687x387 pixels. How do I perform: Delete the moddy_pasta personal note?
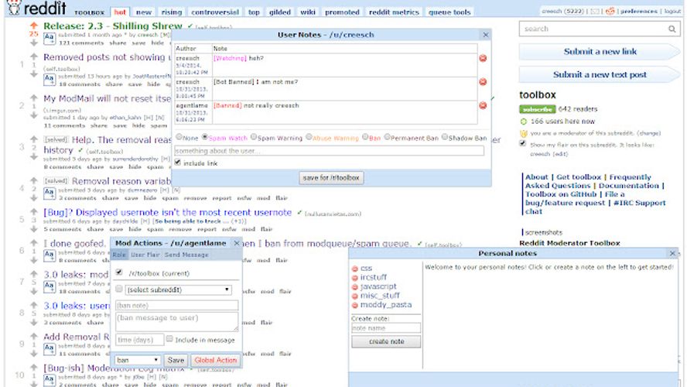[355, 306]
